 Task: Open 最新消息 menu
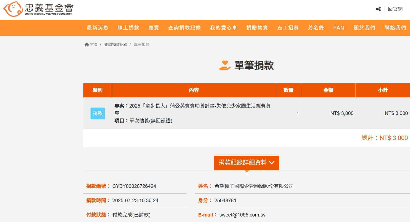[98, 28]
